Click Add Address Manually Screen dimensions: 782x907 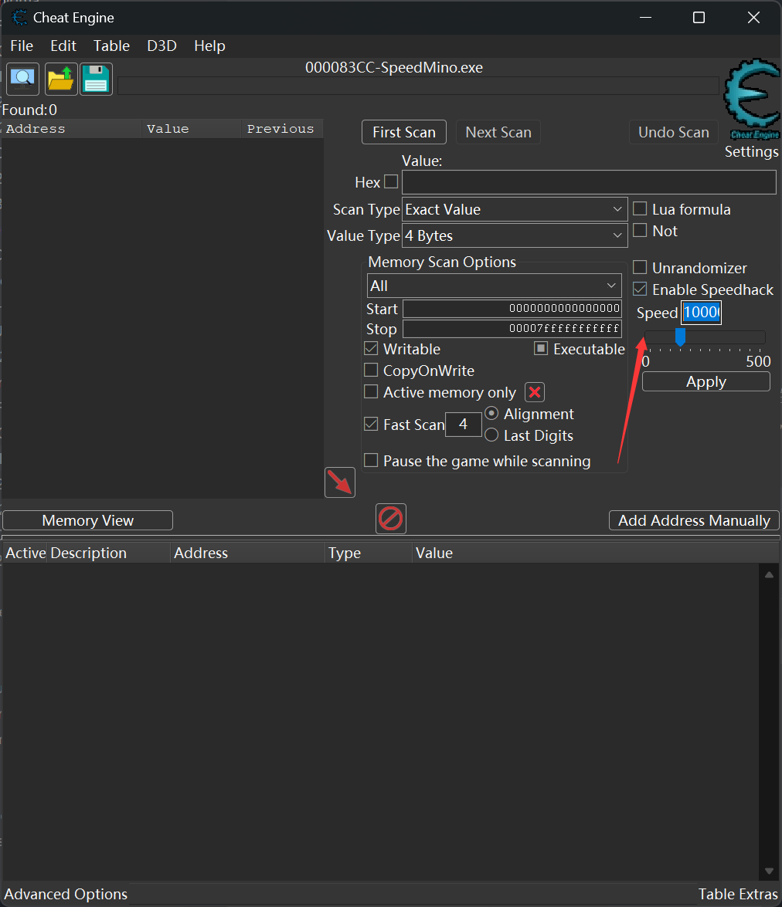point(694,520)
